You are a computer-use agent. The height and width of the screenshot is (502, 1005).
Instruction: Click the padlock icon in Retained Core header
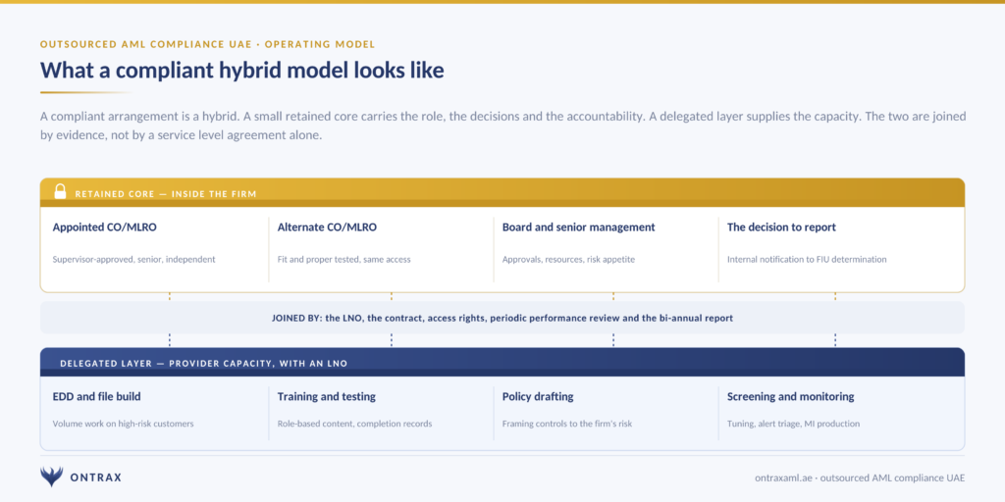pyautogui.click(x=60, y=191)
